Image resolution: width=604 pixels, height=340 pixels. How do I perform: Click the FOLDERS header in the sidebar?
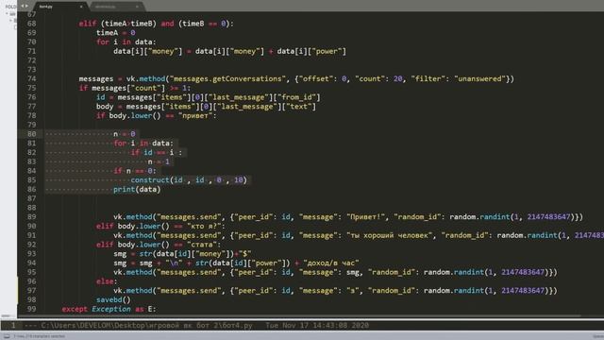10,7
